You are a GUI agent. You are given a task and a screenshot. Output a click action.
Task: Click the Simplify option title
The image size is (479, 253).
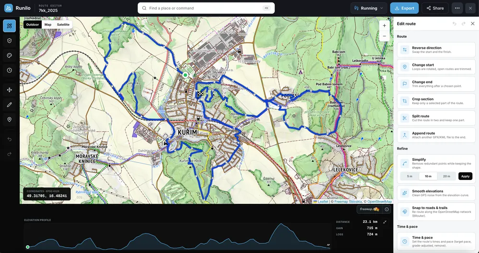point(419,159)
